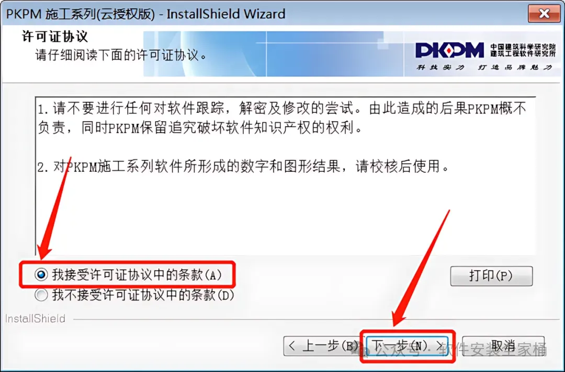Click the empty area of the license text box
The image size is (565, 372).
(x=286, y=216)
